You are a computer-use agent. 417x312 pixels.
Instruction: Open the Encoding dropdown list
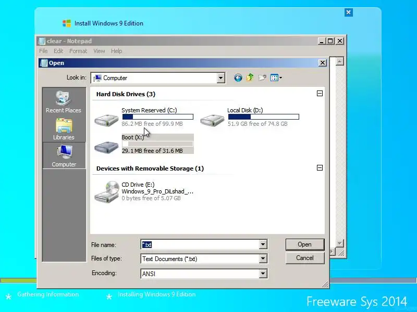point(263,274)
